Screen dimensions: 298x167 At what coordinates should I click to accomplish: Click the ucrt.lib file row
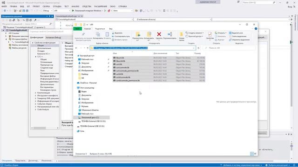click(159, 64)
